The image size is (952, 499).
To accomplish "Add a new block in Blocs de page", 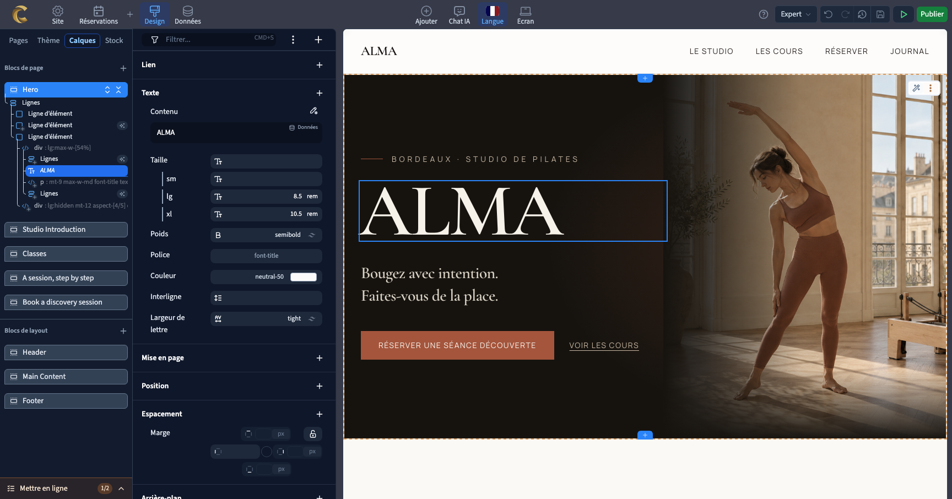I will [123, 68].
